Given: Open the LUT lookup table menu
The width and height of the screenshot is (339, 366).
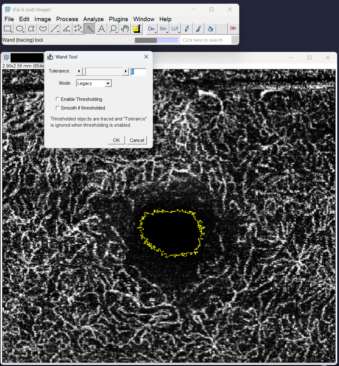Looking at the screenshot, I should pos(175,29).
